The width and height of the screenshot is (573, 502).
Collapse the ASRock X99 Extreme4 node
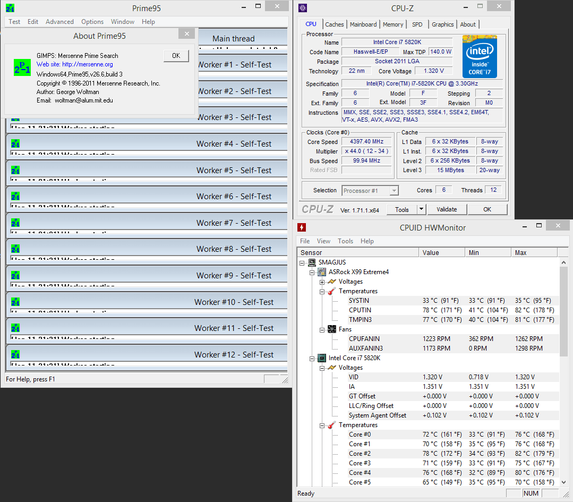pyautogui.click(x=312, y=273)
